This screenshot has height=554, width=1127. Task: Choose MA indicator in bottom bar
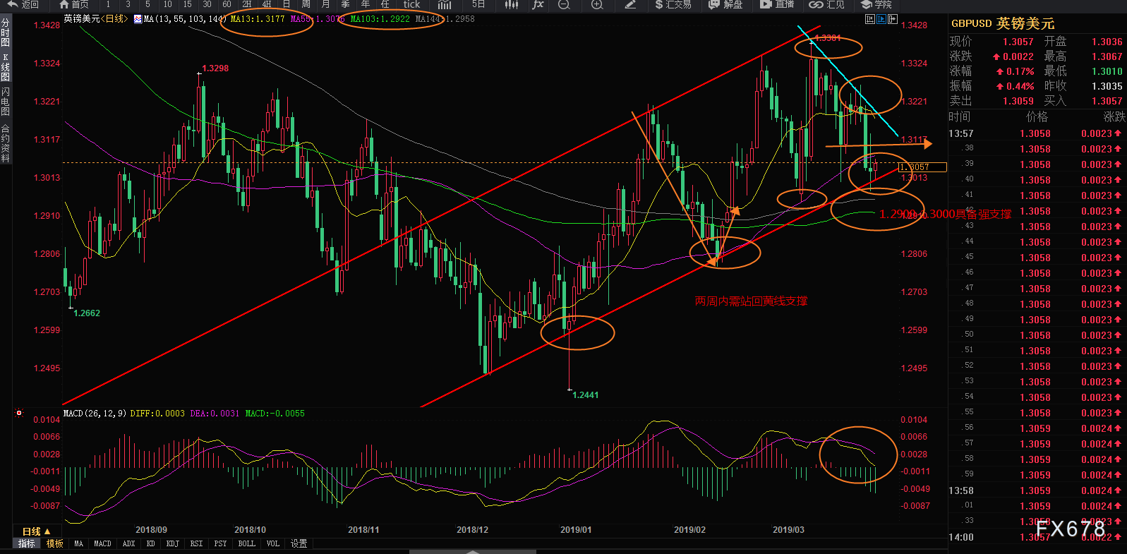pyautogui.click(x=78, y=543)
